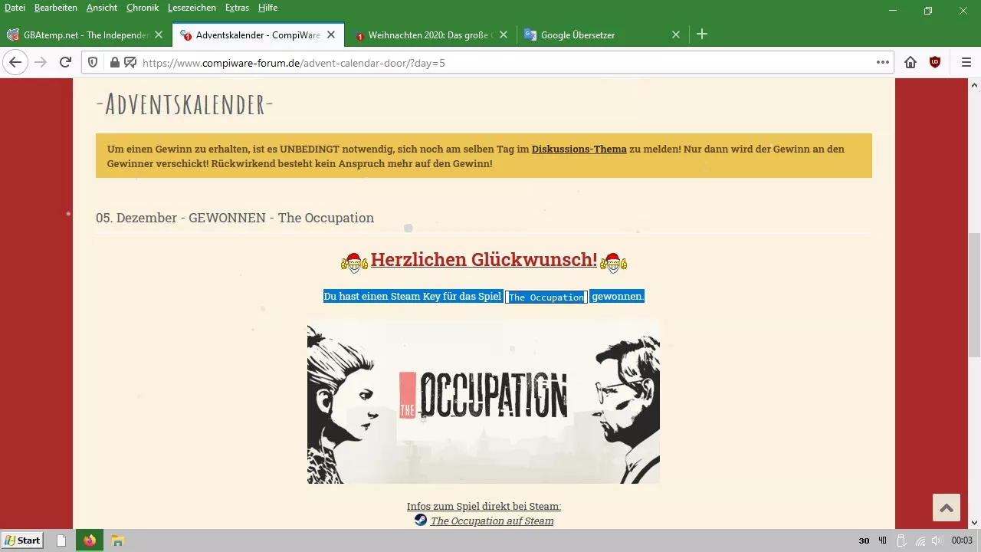Open the Lesezeichen menu
This screenshot has width=981, height=552.
point(192,8)
